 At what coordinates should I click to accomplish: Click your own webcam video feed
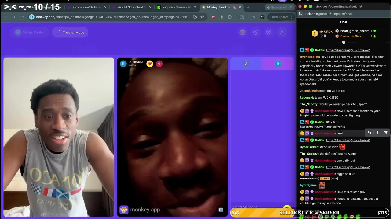point(59,137)
